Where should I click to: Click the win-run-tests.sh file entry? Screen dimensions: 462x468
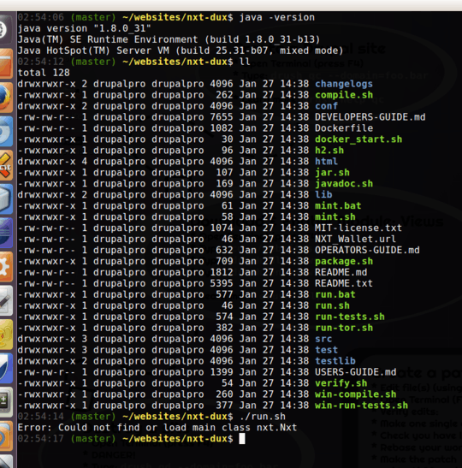tap(361, 406)
